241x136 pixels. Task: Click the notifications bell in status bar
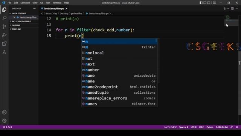pos(237,127)
